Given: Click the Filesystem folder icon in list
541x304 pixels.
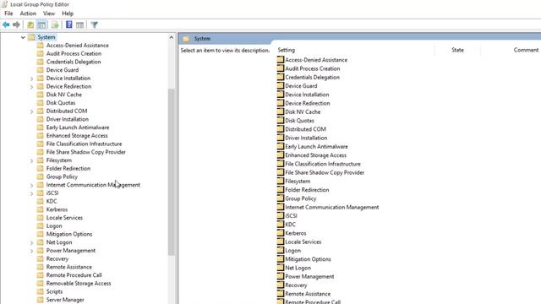Looking at the screenshot, I should pyautogui.click(x=280, y=181).
